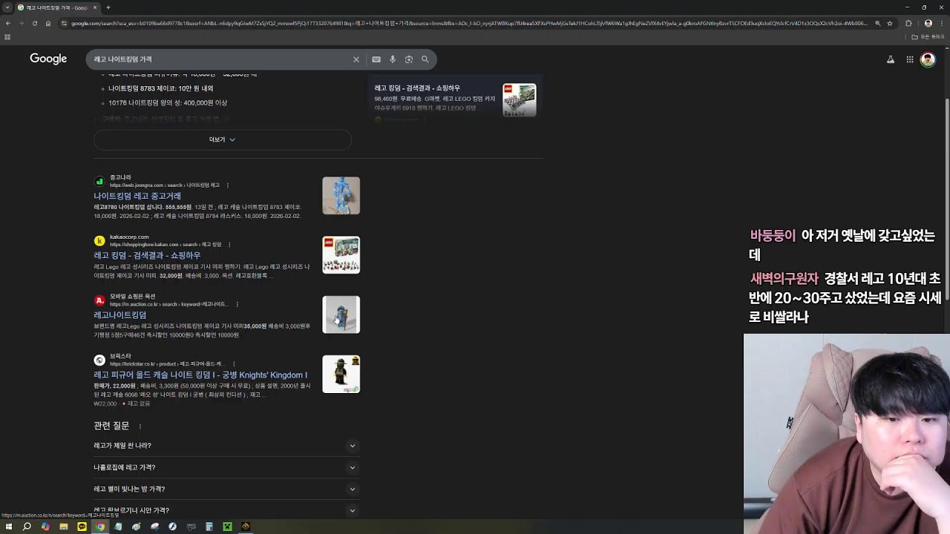Open the knight minifigure thumbnail for 옥션
Viewport: 950px width, 534px height.
point(341,314)
